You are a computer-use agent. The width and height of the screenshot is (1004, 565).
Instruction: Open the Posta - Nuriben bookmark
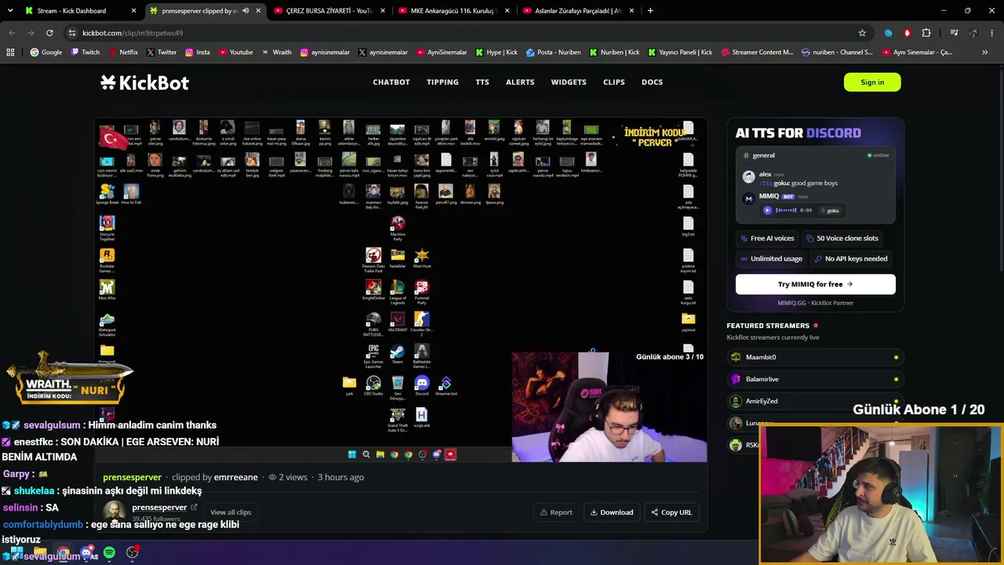(x=554, y=53)
